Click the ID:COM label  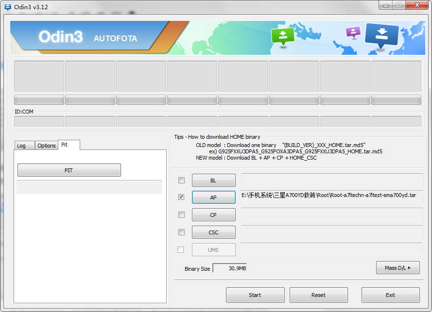[x=24, y=112]
